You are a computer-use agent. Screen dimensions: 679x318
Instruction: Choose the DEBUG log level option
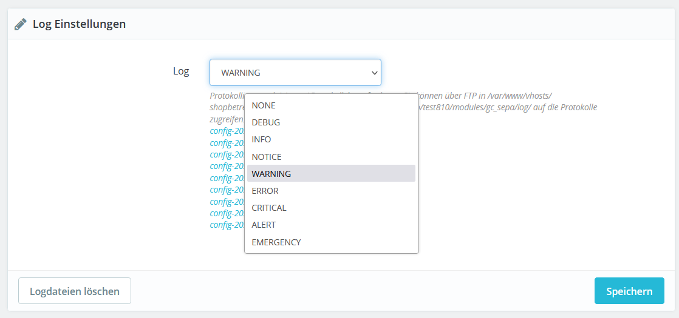[266, 122]
